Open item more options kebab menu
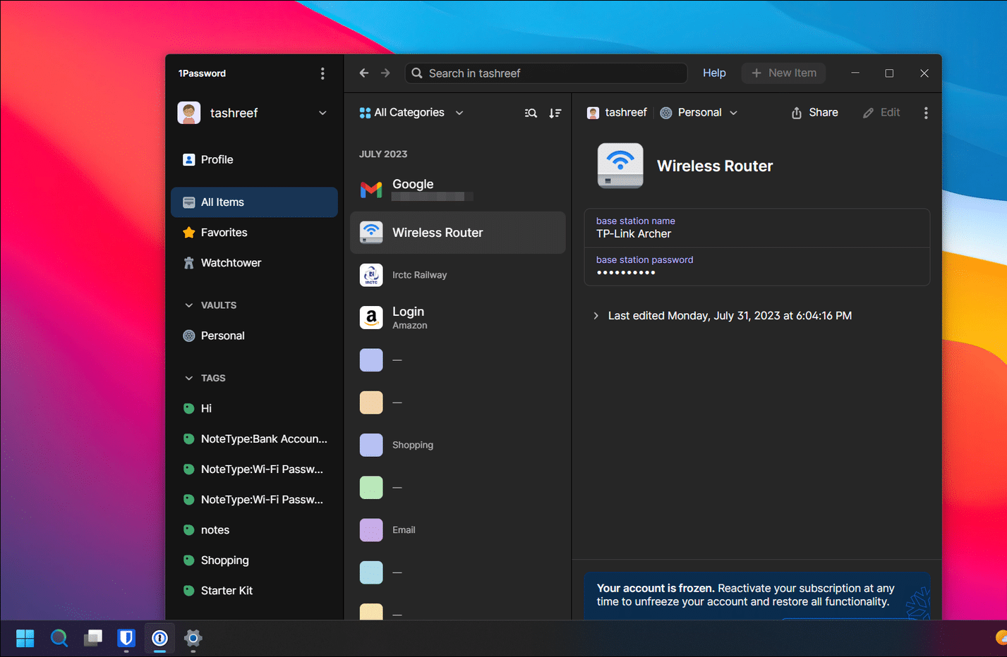Viewport: 1007px width, 657px height. (x=926, y=113)
